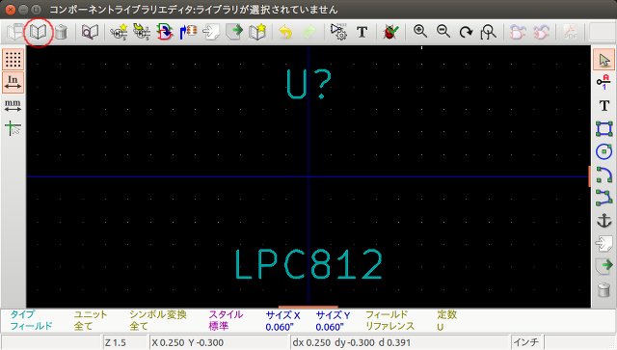Add graphic text with right toolbar T tool
This screenshot has width=617, height=350.
click(604, 105)
